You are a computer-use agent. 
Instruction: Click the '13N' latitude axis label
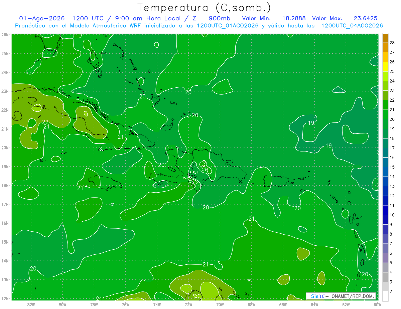5,279
